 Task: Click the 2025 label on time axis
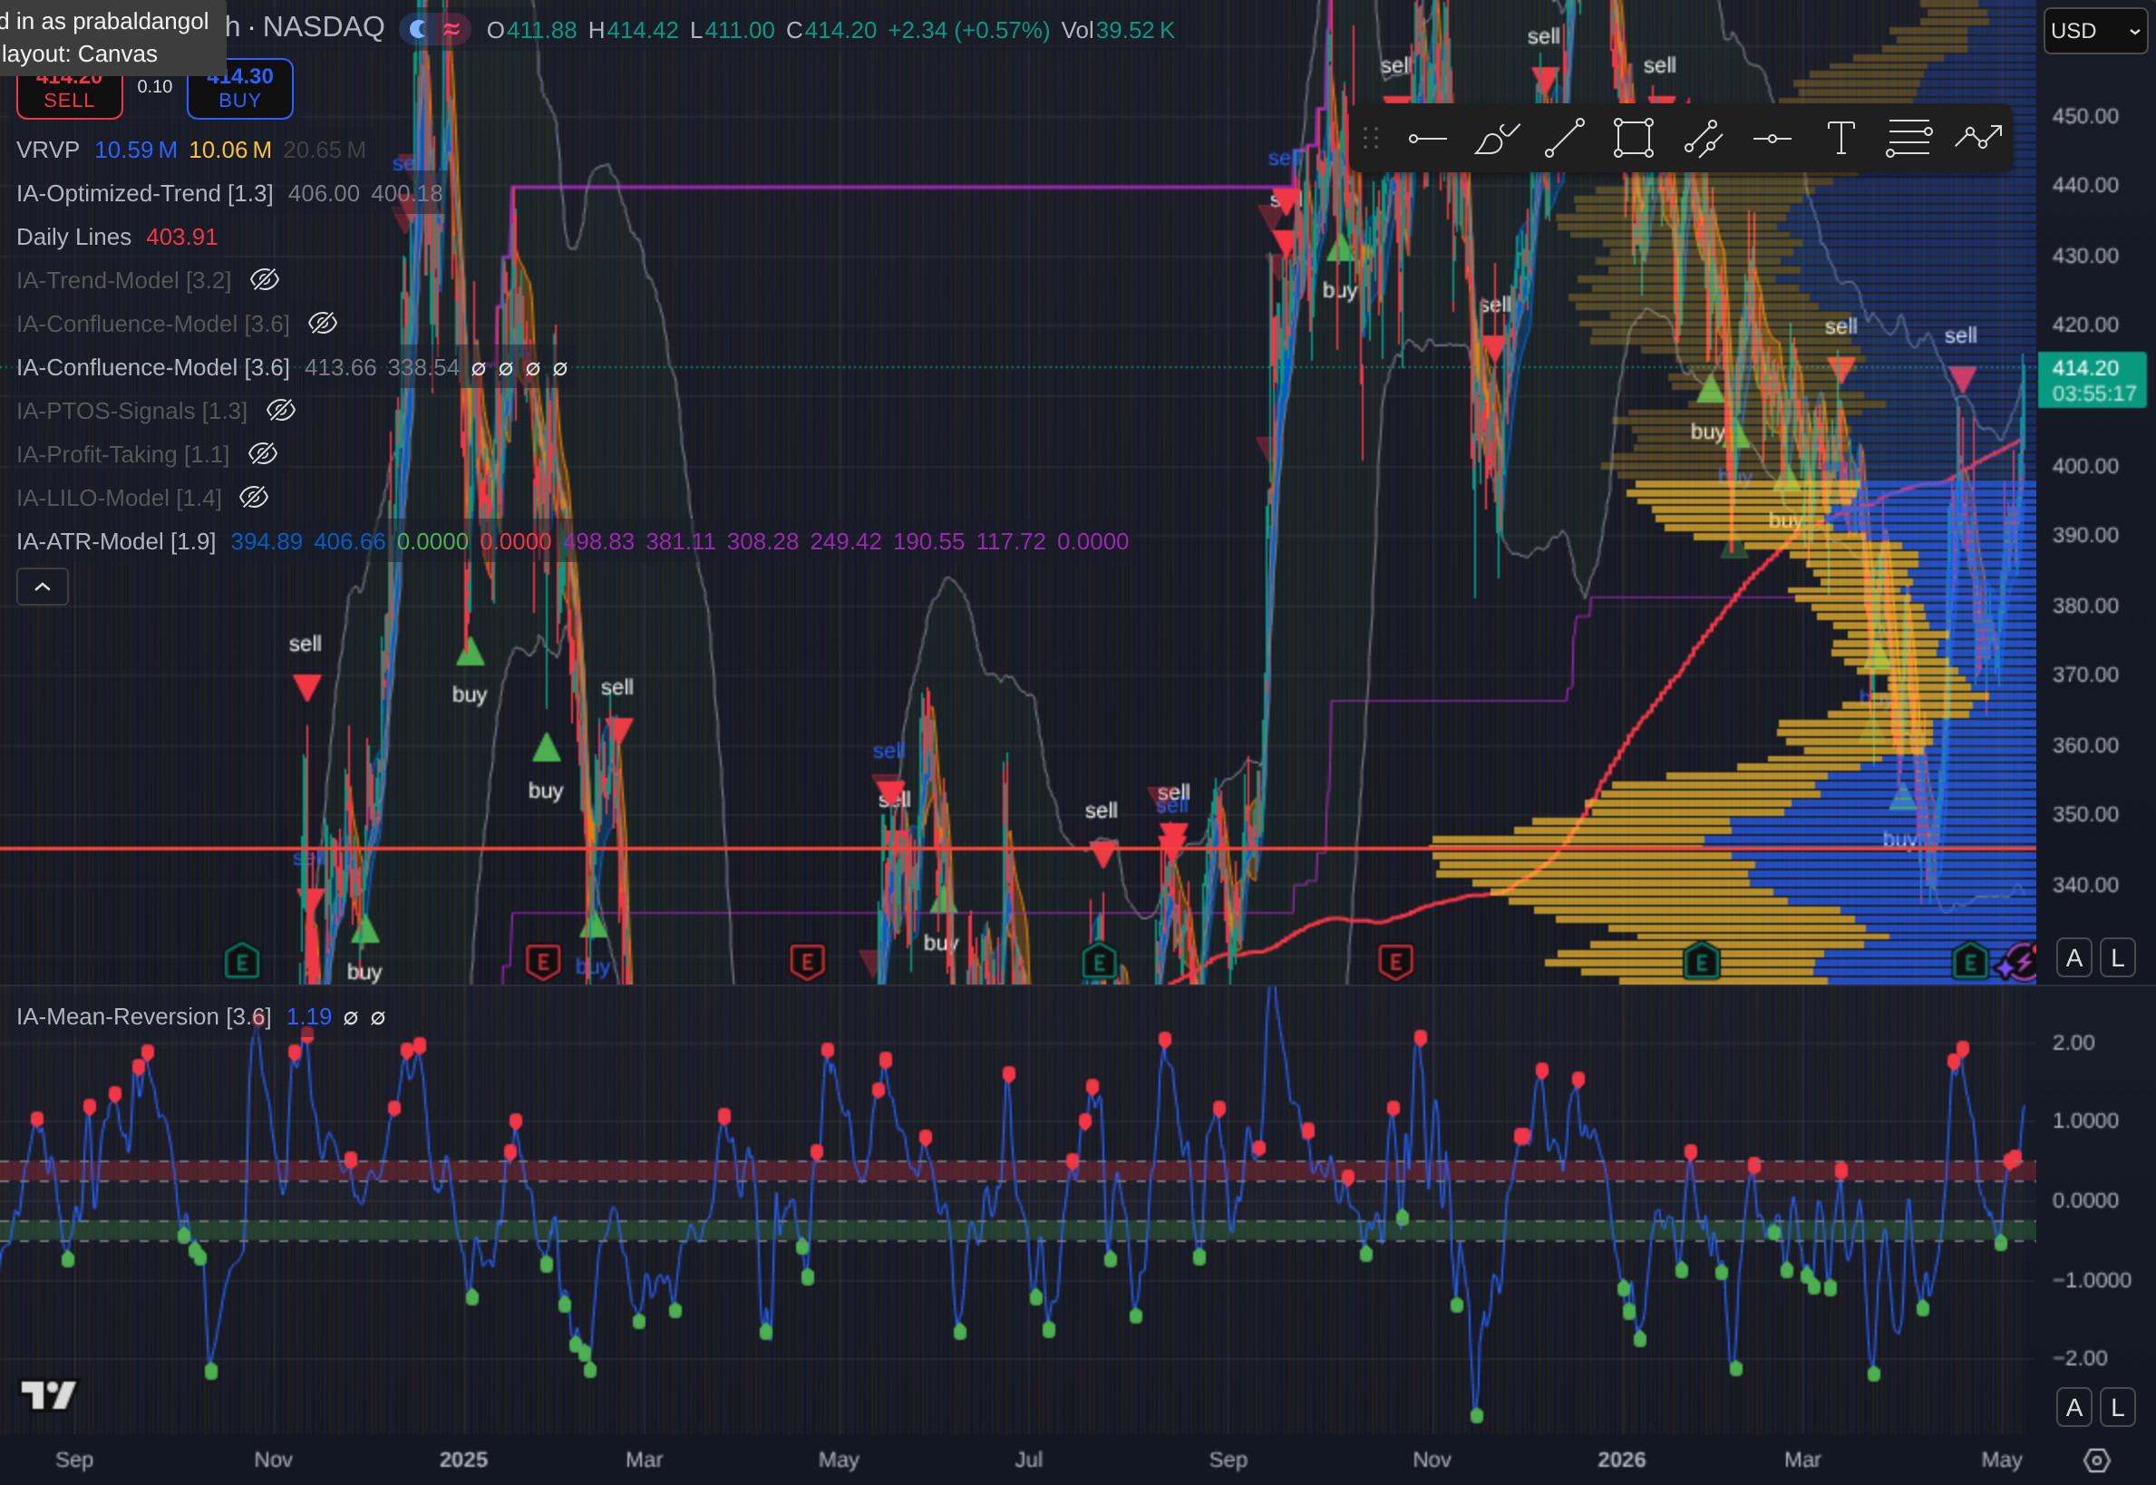click(x=463, y=1460)
